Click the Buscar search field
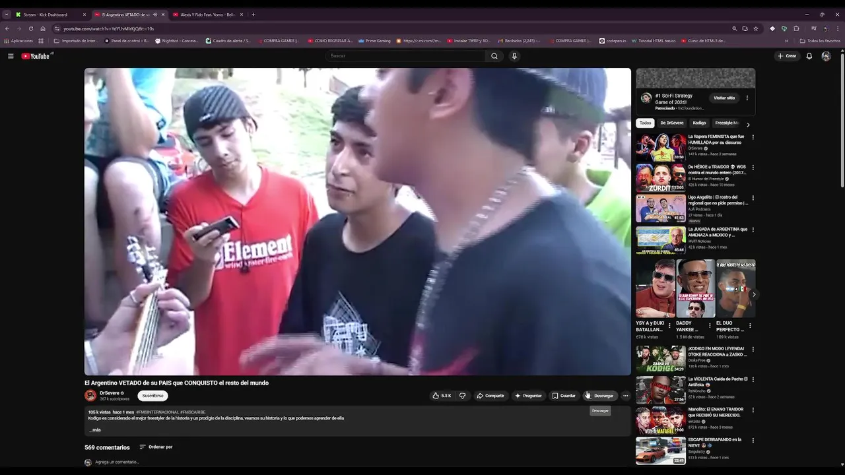Viewport: 845px width, 475px height. point(406,56)
